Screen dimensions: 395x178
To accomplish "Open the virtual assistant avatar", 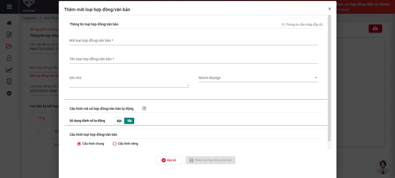I will pyautogui.click(x=383, y=167).
